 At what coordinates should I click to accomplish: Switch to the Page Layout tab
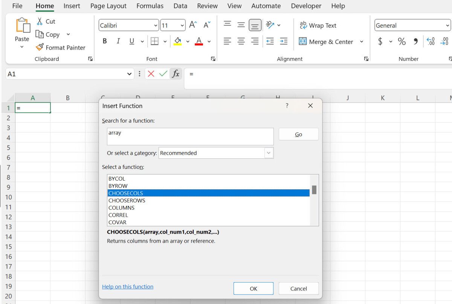tap(108, 6)
